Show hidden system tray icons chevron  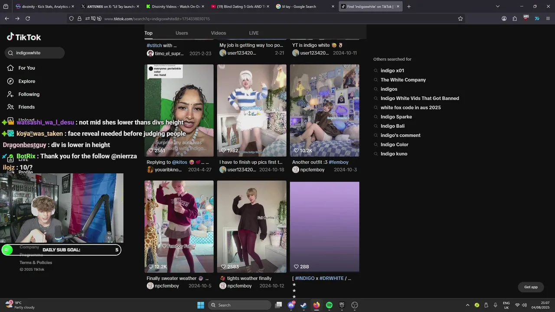(x=467, y=305)
